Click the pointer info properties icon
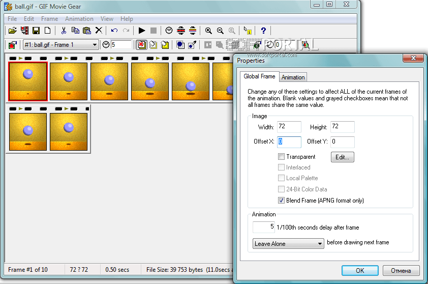 248,31
